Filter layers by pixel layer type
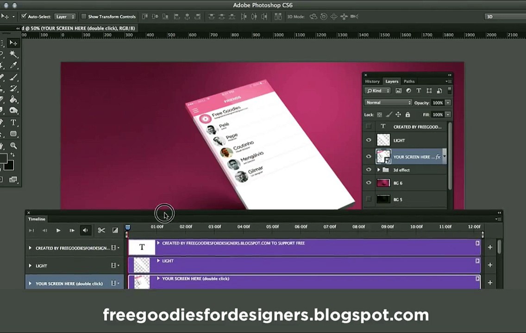This screenshot has width=526, height=333. (399, 91)
